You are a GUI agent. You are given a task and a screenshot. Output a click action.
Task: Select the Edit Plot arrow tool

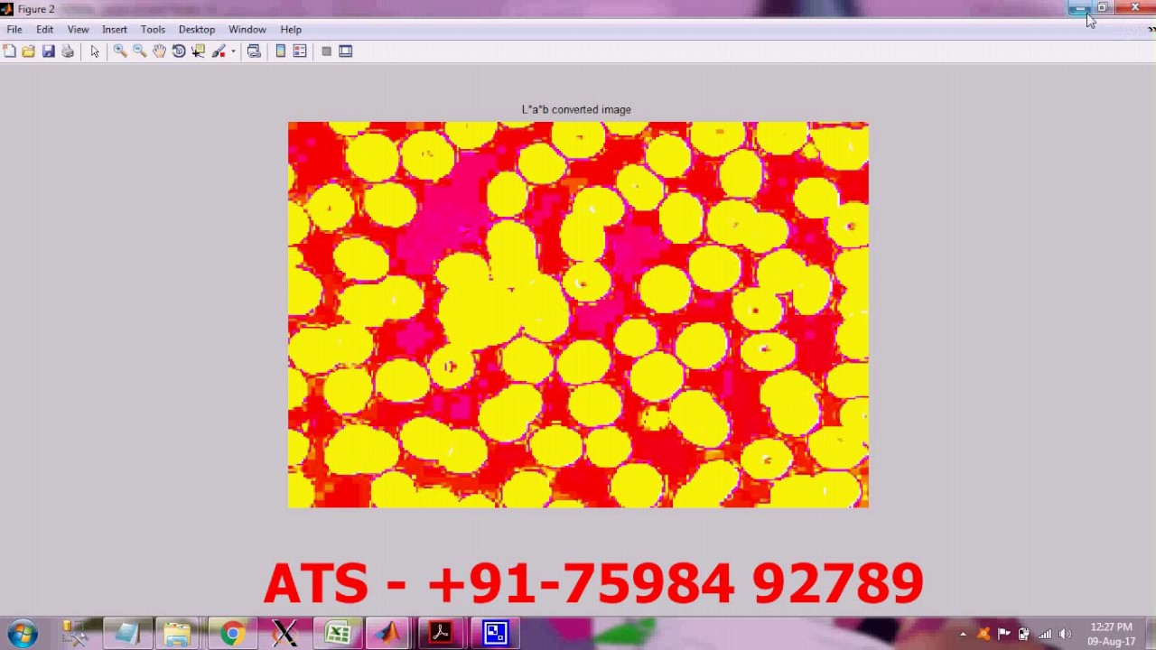click(95, 51)
